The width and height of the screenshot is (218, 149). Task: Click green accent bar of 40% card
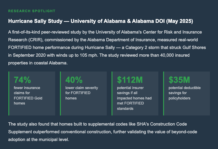61,93
